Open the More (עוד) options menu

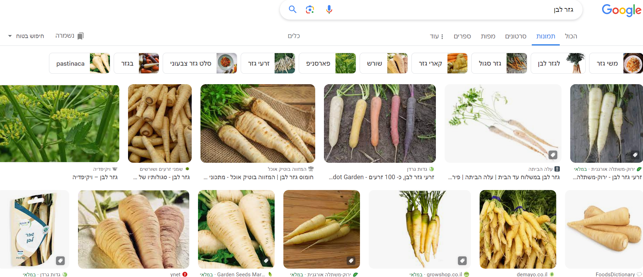pyautogui.click(x=437, y=36)
